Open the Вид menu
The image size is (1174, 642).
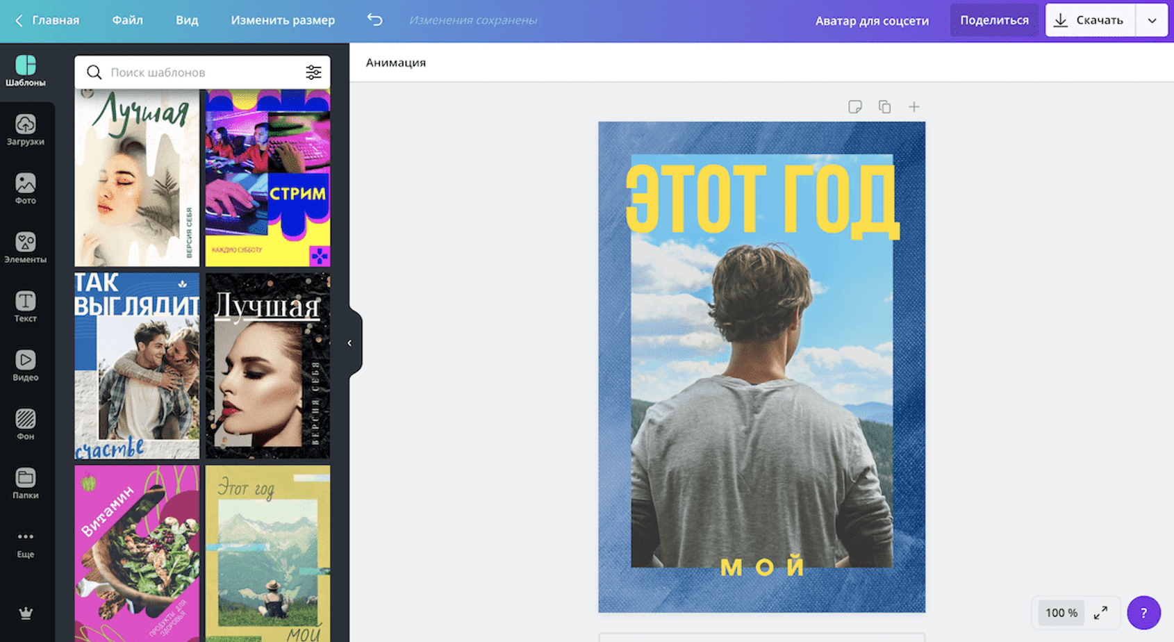pyautogui.click(x=187, y=20)
